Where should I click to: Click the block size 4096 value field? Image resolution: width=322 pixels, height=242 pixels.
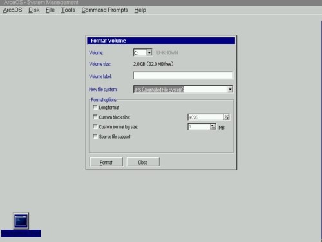click(205, 117)
